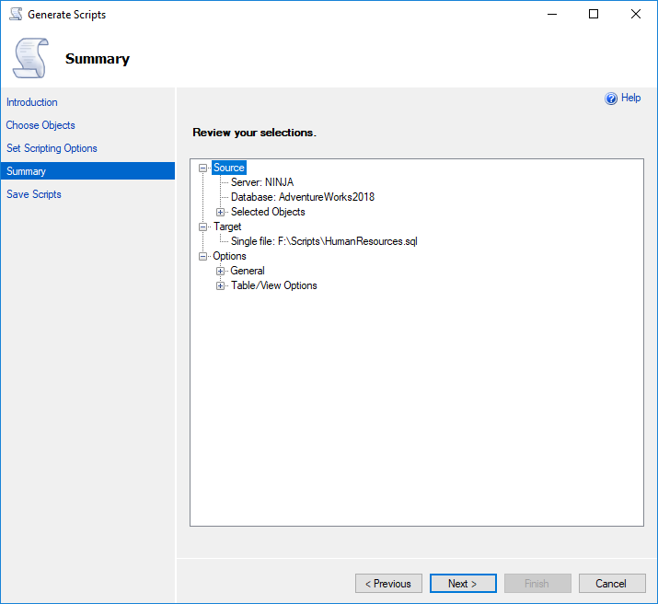Go to the Introduction page
Screen dimensions: 658x604
(32, 102)
